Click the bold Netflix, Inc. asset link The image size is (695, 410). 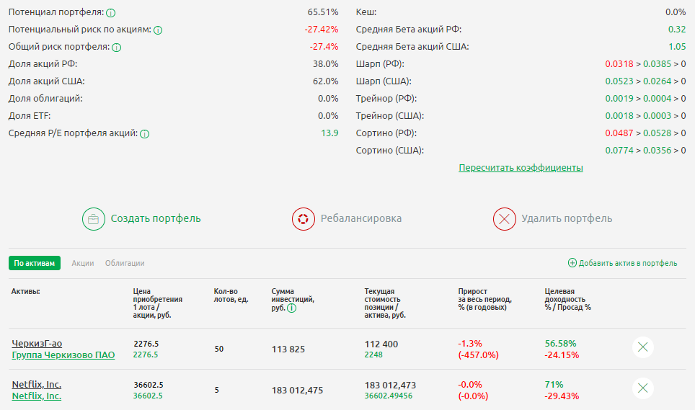37,385
